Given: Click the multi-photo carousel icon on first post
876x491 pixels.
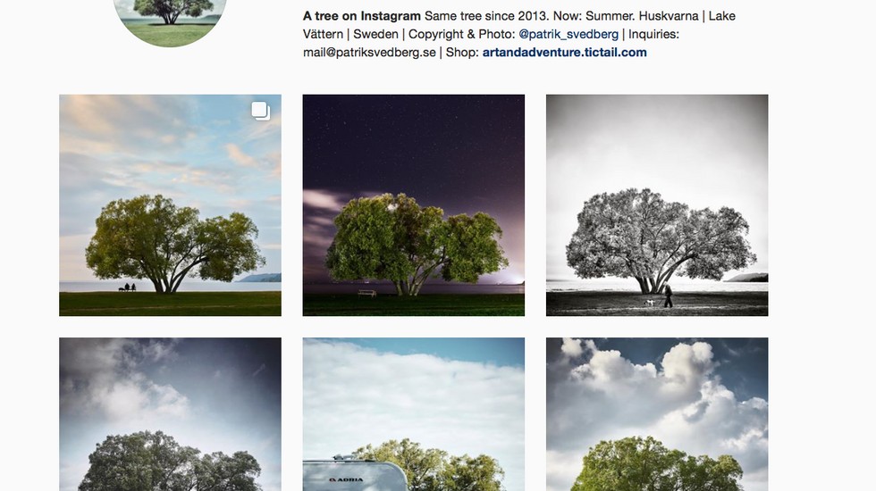Looking at the screenshot, I should [x=260, y=111].
